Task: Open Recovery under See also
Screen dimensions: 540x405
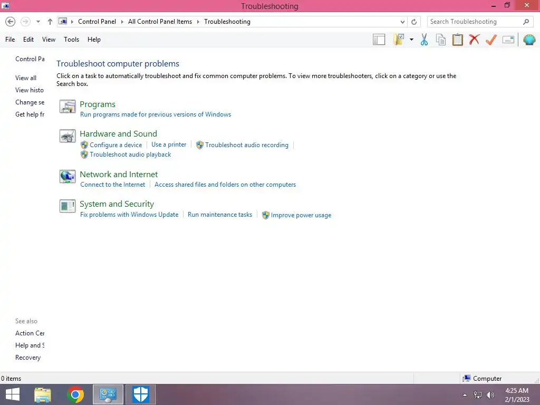Action: 28,358
